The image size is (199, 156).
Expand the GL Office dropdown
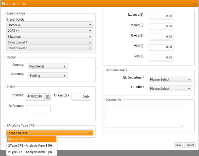click(170, 88)
